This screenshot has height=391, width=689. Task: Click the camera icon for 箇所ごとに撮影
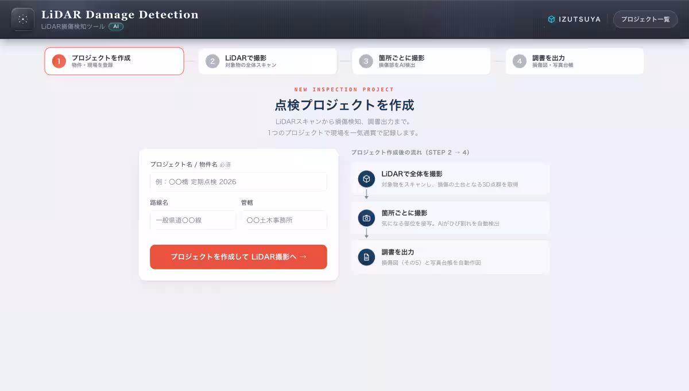coord(366,218)
